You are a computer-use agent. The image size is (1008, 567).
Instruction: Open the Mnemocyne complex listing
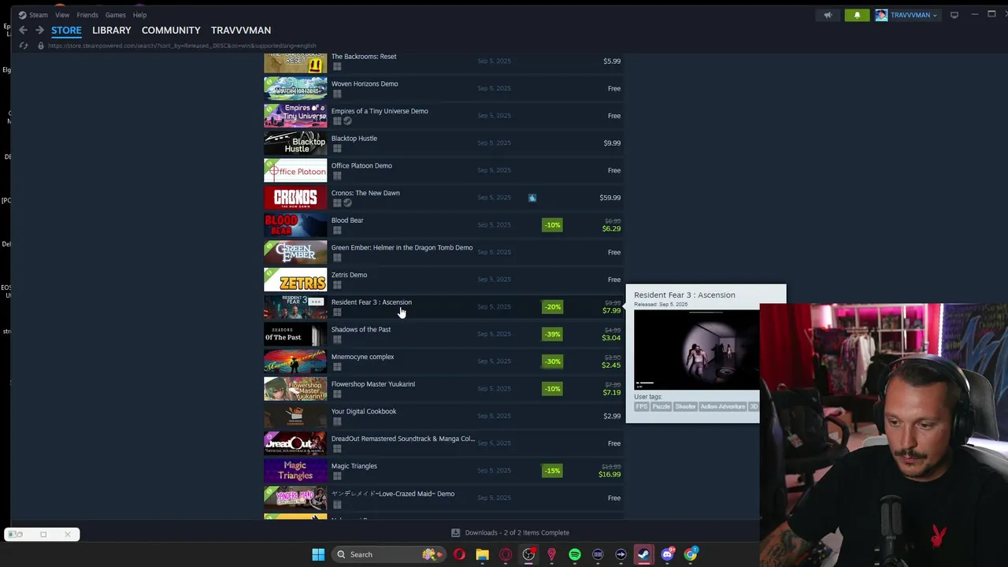coord(443,361)
